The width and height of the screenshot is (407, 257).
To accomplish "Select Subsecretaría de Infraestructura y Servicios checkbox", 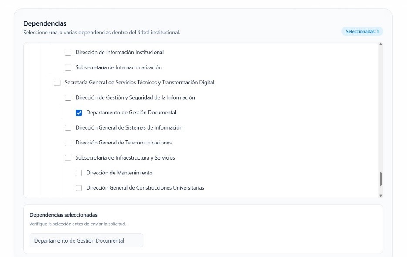I will tap(68, 158).
